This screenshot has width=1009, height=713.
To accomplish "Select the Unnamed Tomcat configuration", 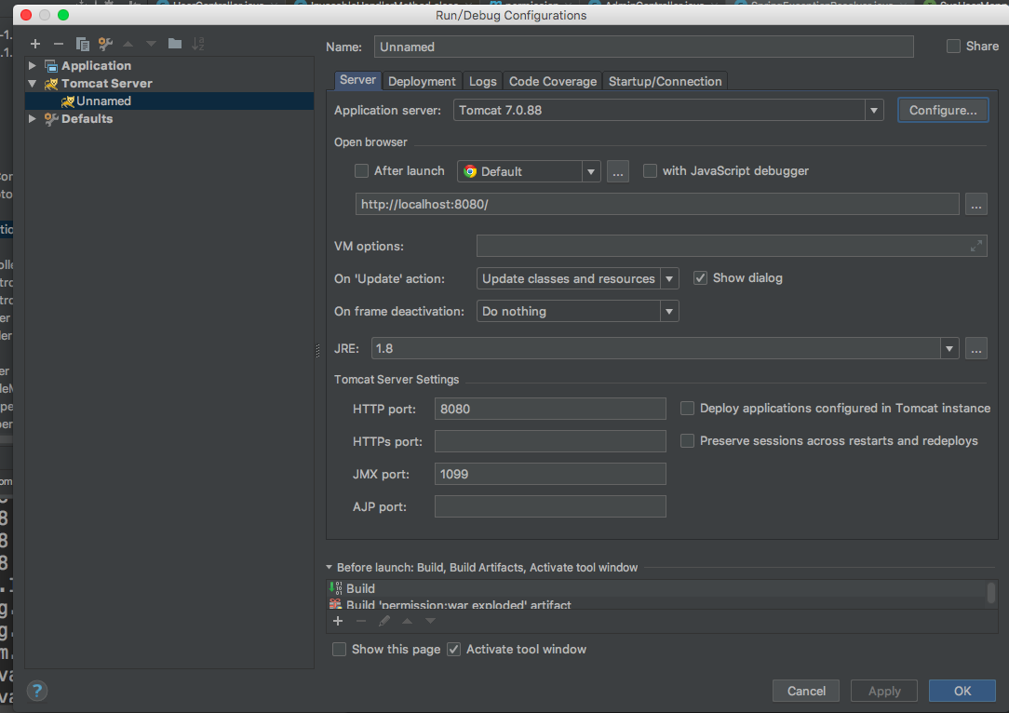I will coord(169,101).
